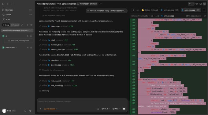Go forward with the right arrow
This screenshot has height=115, width=208.
12,4
